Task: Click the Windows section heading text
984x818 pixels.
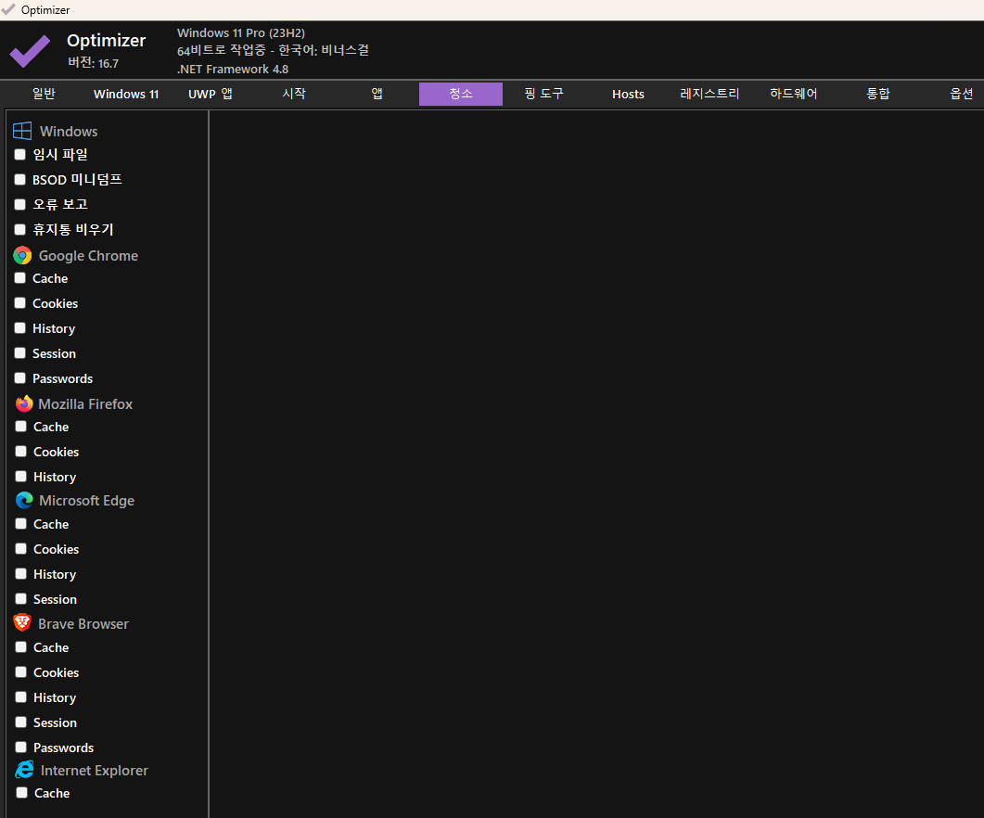Action: 69,132
